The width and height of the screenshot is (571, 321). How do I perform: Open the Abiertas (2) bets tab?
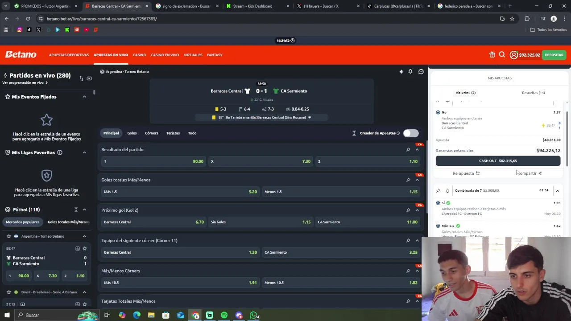pyautogui.click(x=465, y=93)
